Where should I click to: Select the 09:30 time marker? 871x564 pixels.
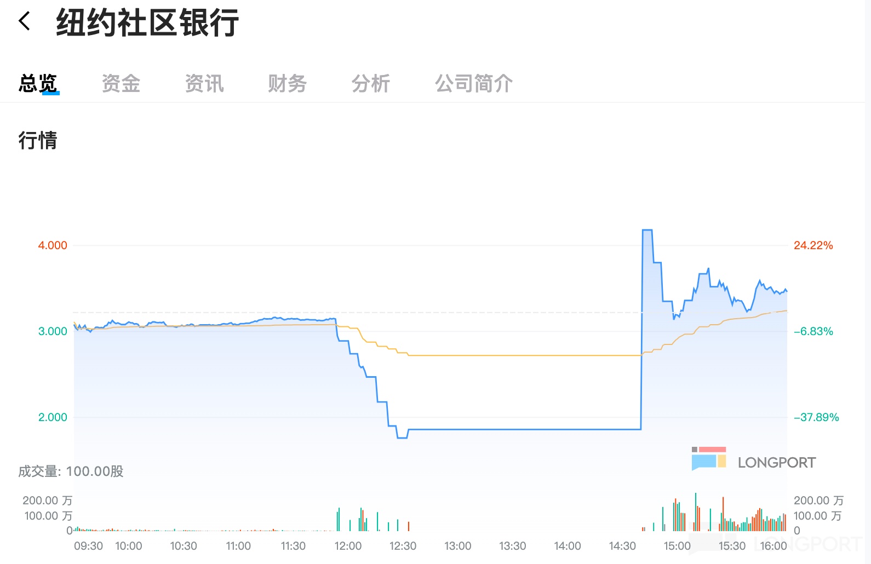88,546
